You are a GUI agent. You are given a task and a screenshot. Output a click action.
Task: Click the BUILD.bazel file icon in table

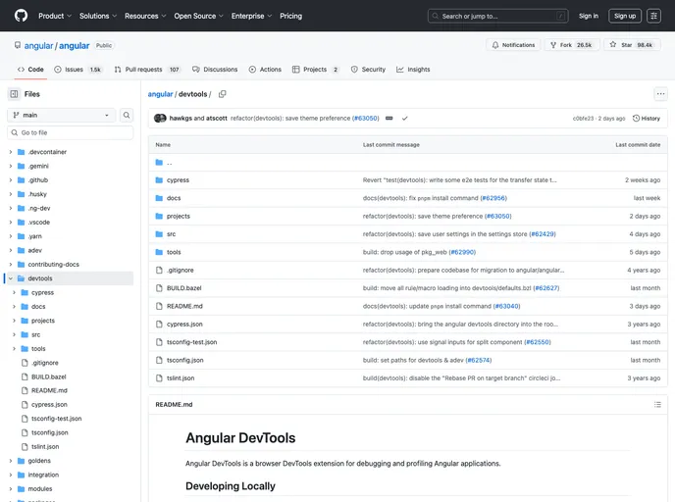159,288
